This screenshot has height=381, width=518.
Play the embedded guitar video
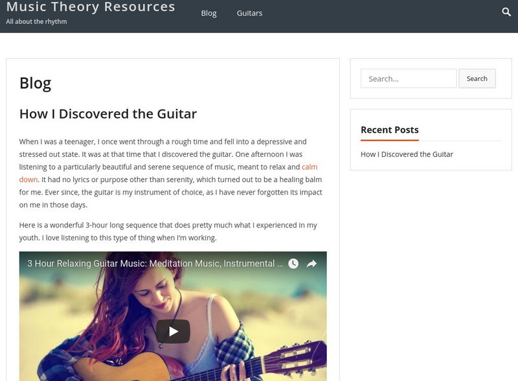[173, 331]
